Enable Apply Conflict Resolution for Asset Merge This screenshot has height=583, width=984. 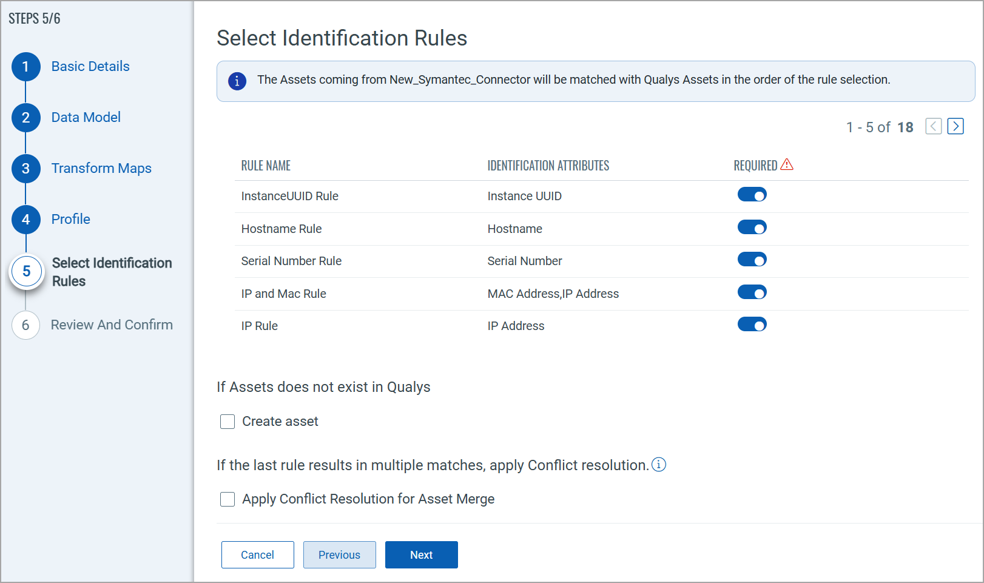[227, 499]
